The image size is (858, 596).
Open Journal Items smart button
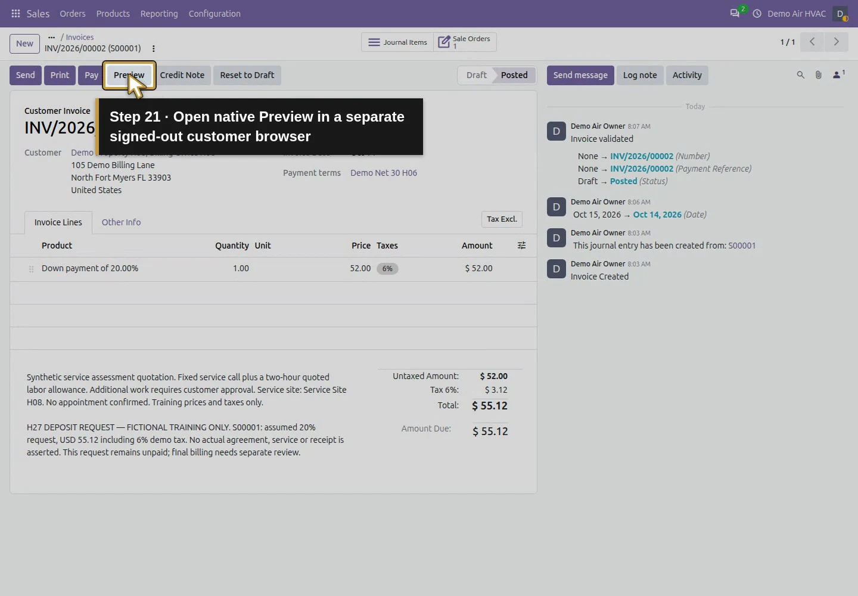pyautogui.click(x=397, y=42)
